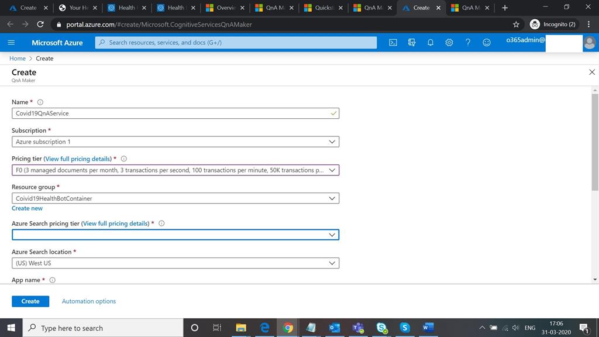Open the o365admin account avatar

pos(588,42)
